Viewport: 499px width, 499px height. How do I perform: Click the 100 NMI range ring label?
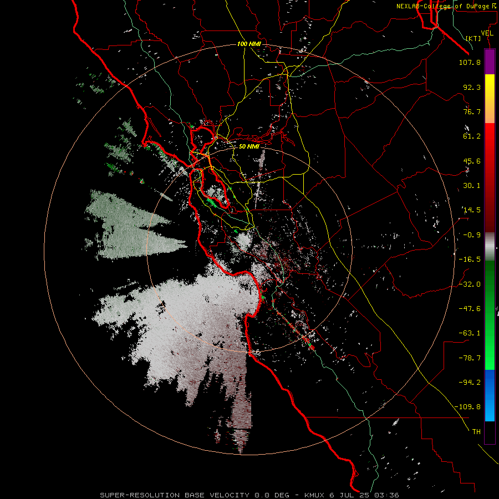pos(249,44)
